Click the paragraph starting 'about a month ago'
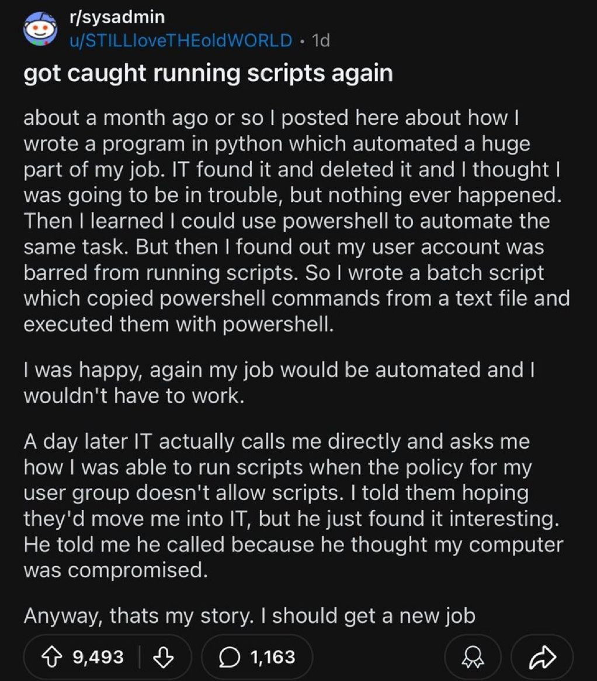 point(292,221)
